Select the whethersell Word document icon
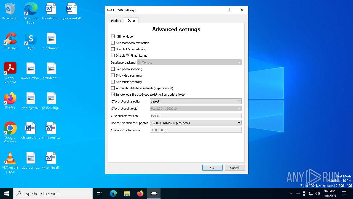The width and height of the screenshot is (353, 199). click(51, 161)
